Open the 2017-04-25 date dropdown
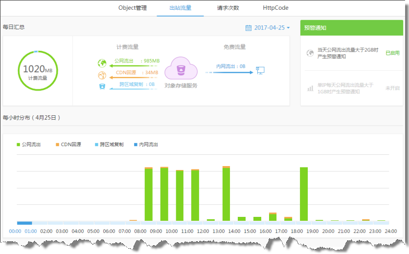409x254 pixels. pos(269,28)
